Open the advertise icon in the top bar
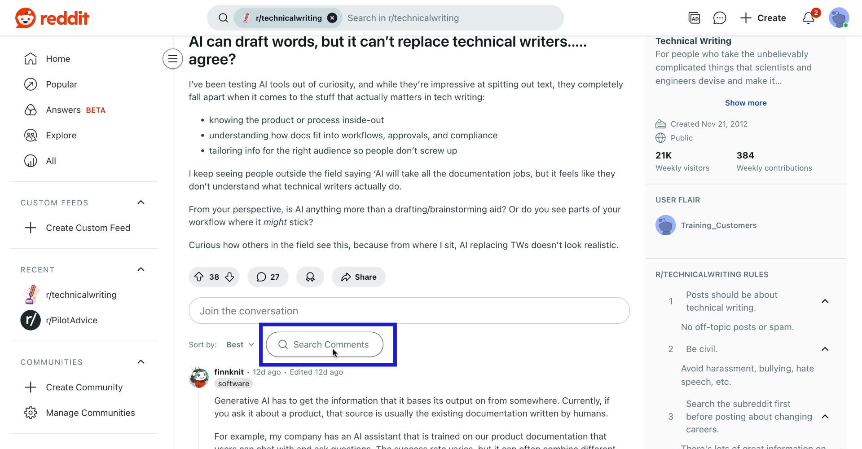862x449 pixels. click(695, 18)
